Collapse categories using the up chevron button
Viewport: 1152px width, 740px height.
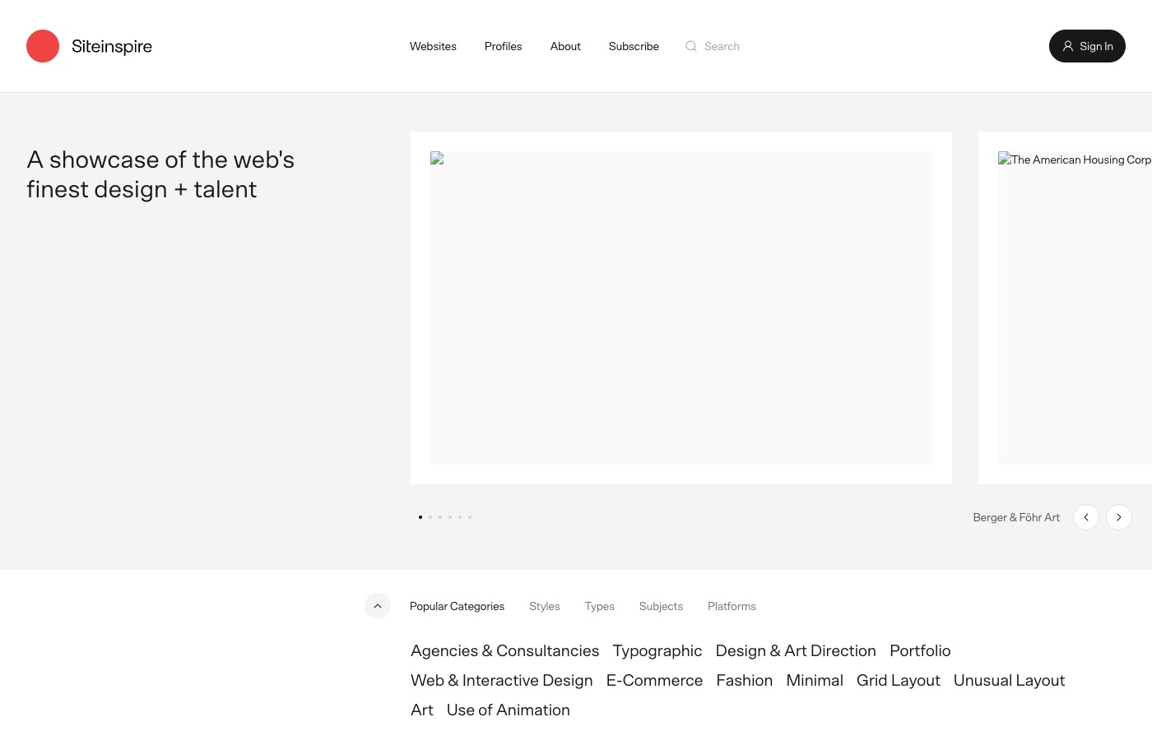tap(378, 606)
